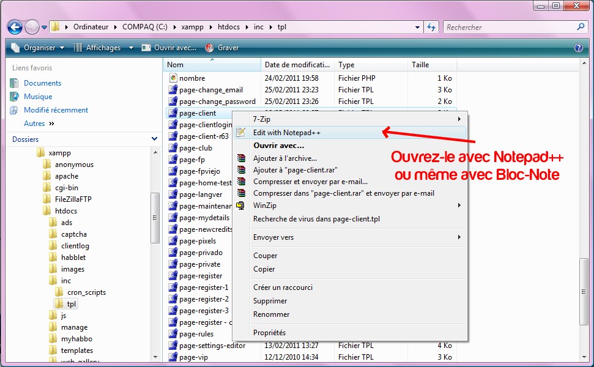Select the page-settings-editor file
Image resolution: width=594 pixels, height=367 pixels.
212,346
